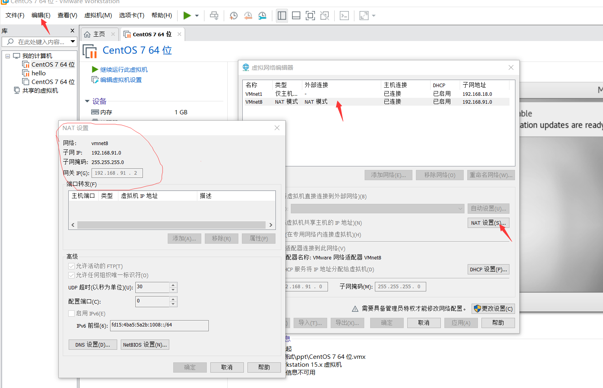Click 编辑虚拟机设置 link
This screenshot has width=603, height=388.
121,80
